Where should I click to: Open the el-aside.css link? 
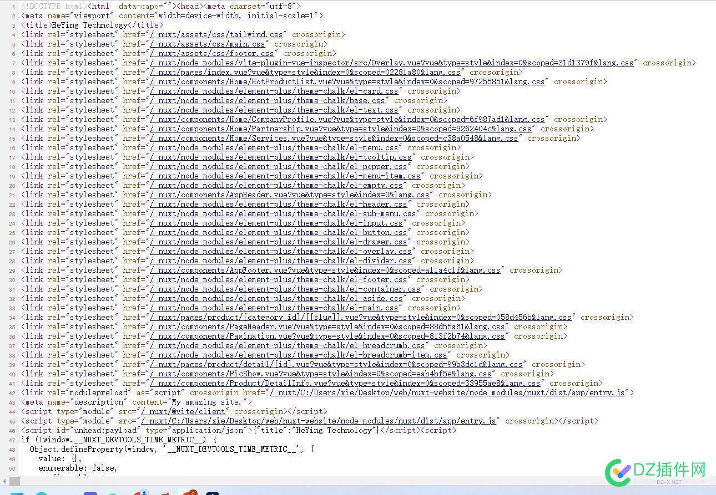coord(276,298)
